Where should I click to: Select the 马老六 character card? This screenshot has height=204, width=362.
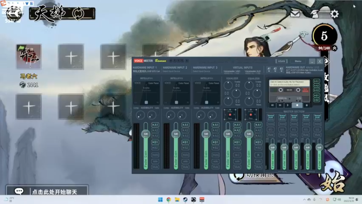[x=29, y=57]
